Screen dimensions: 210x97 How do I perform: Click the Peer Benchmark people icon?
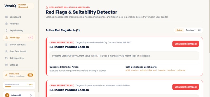[x=7, y=51]
